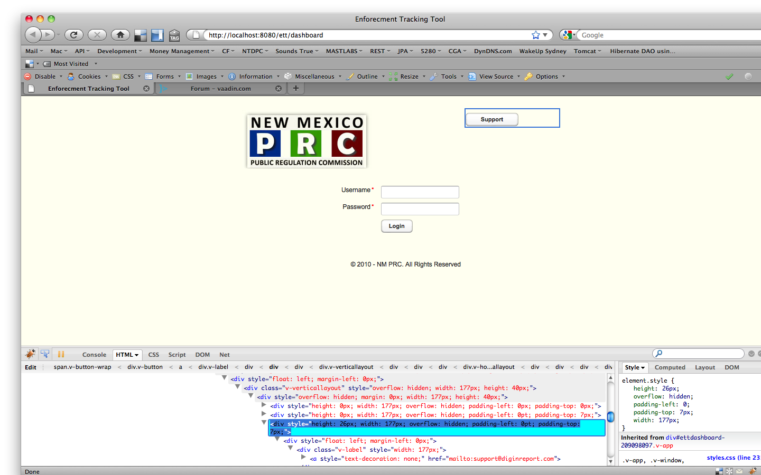The width and height of the screenshot is (761, 475).
Task: Switch to the Console tab in Firebug
Action: tap(94, 355)
